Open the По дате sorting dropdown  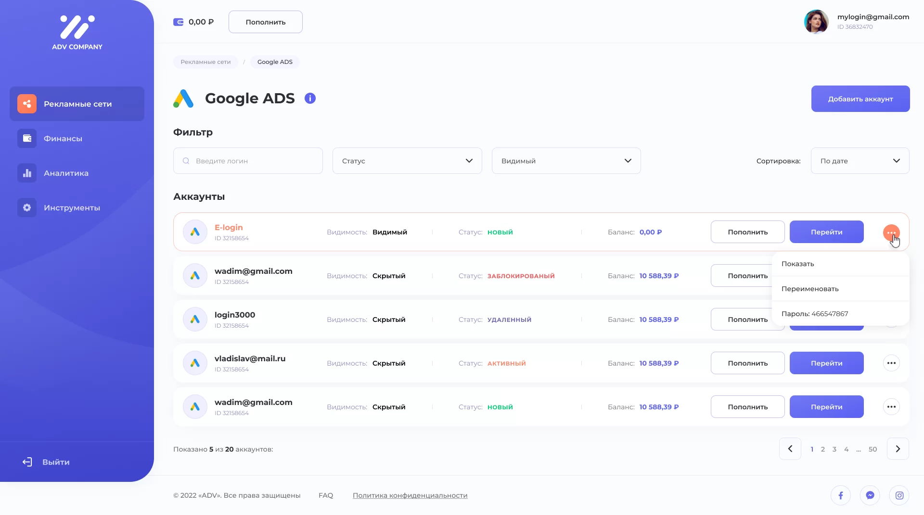pyautogui.click(x=860, y=161)
